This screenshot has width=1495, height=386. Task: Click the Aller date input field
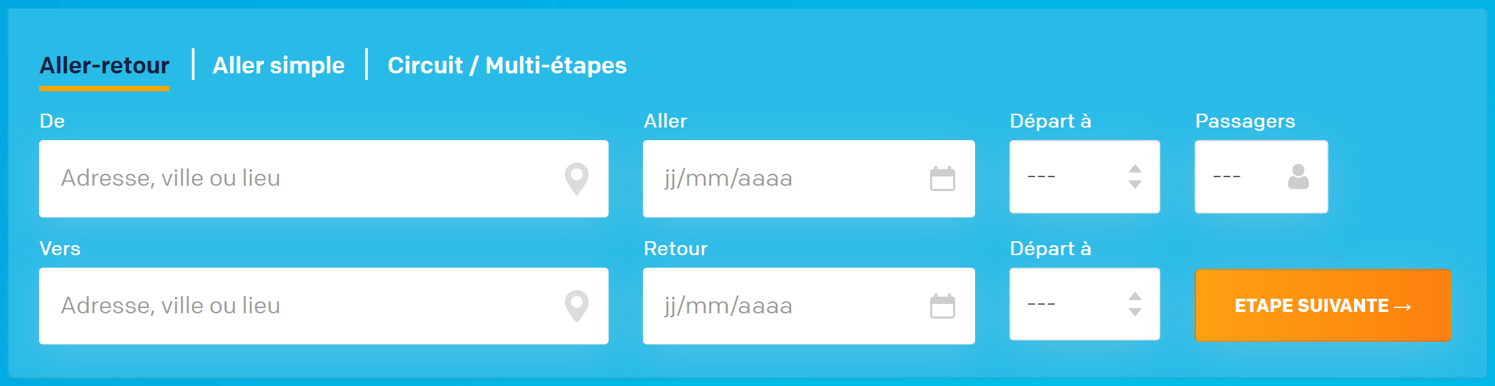(x=808, y=178)
